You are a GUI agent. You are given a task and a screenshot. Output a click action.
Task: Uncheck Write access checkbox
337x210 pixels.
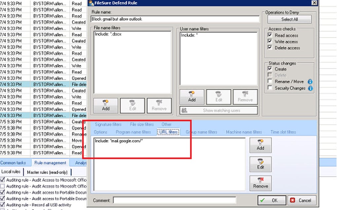[270, 41]
